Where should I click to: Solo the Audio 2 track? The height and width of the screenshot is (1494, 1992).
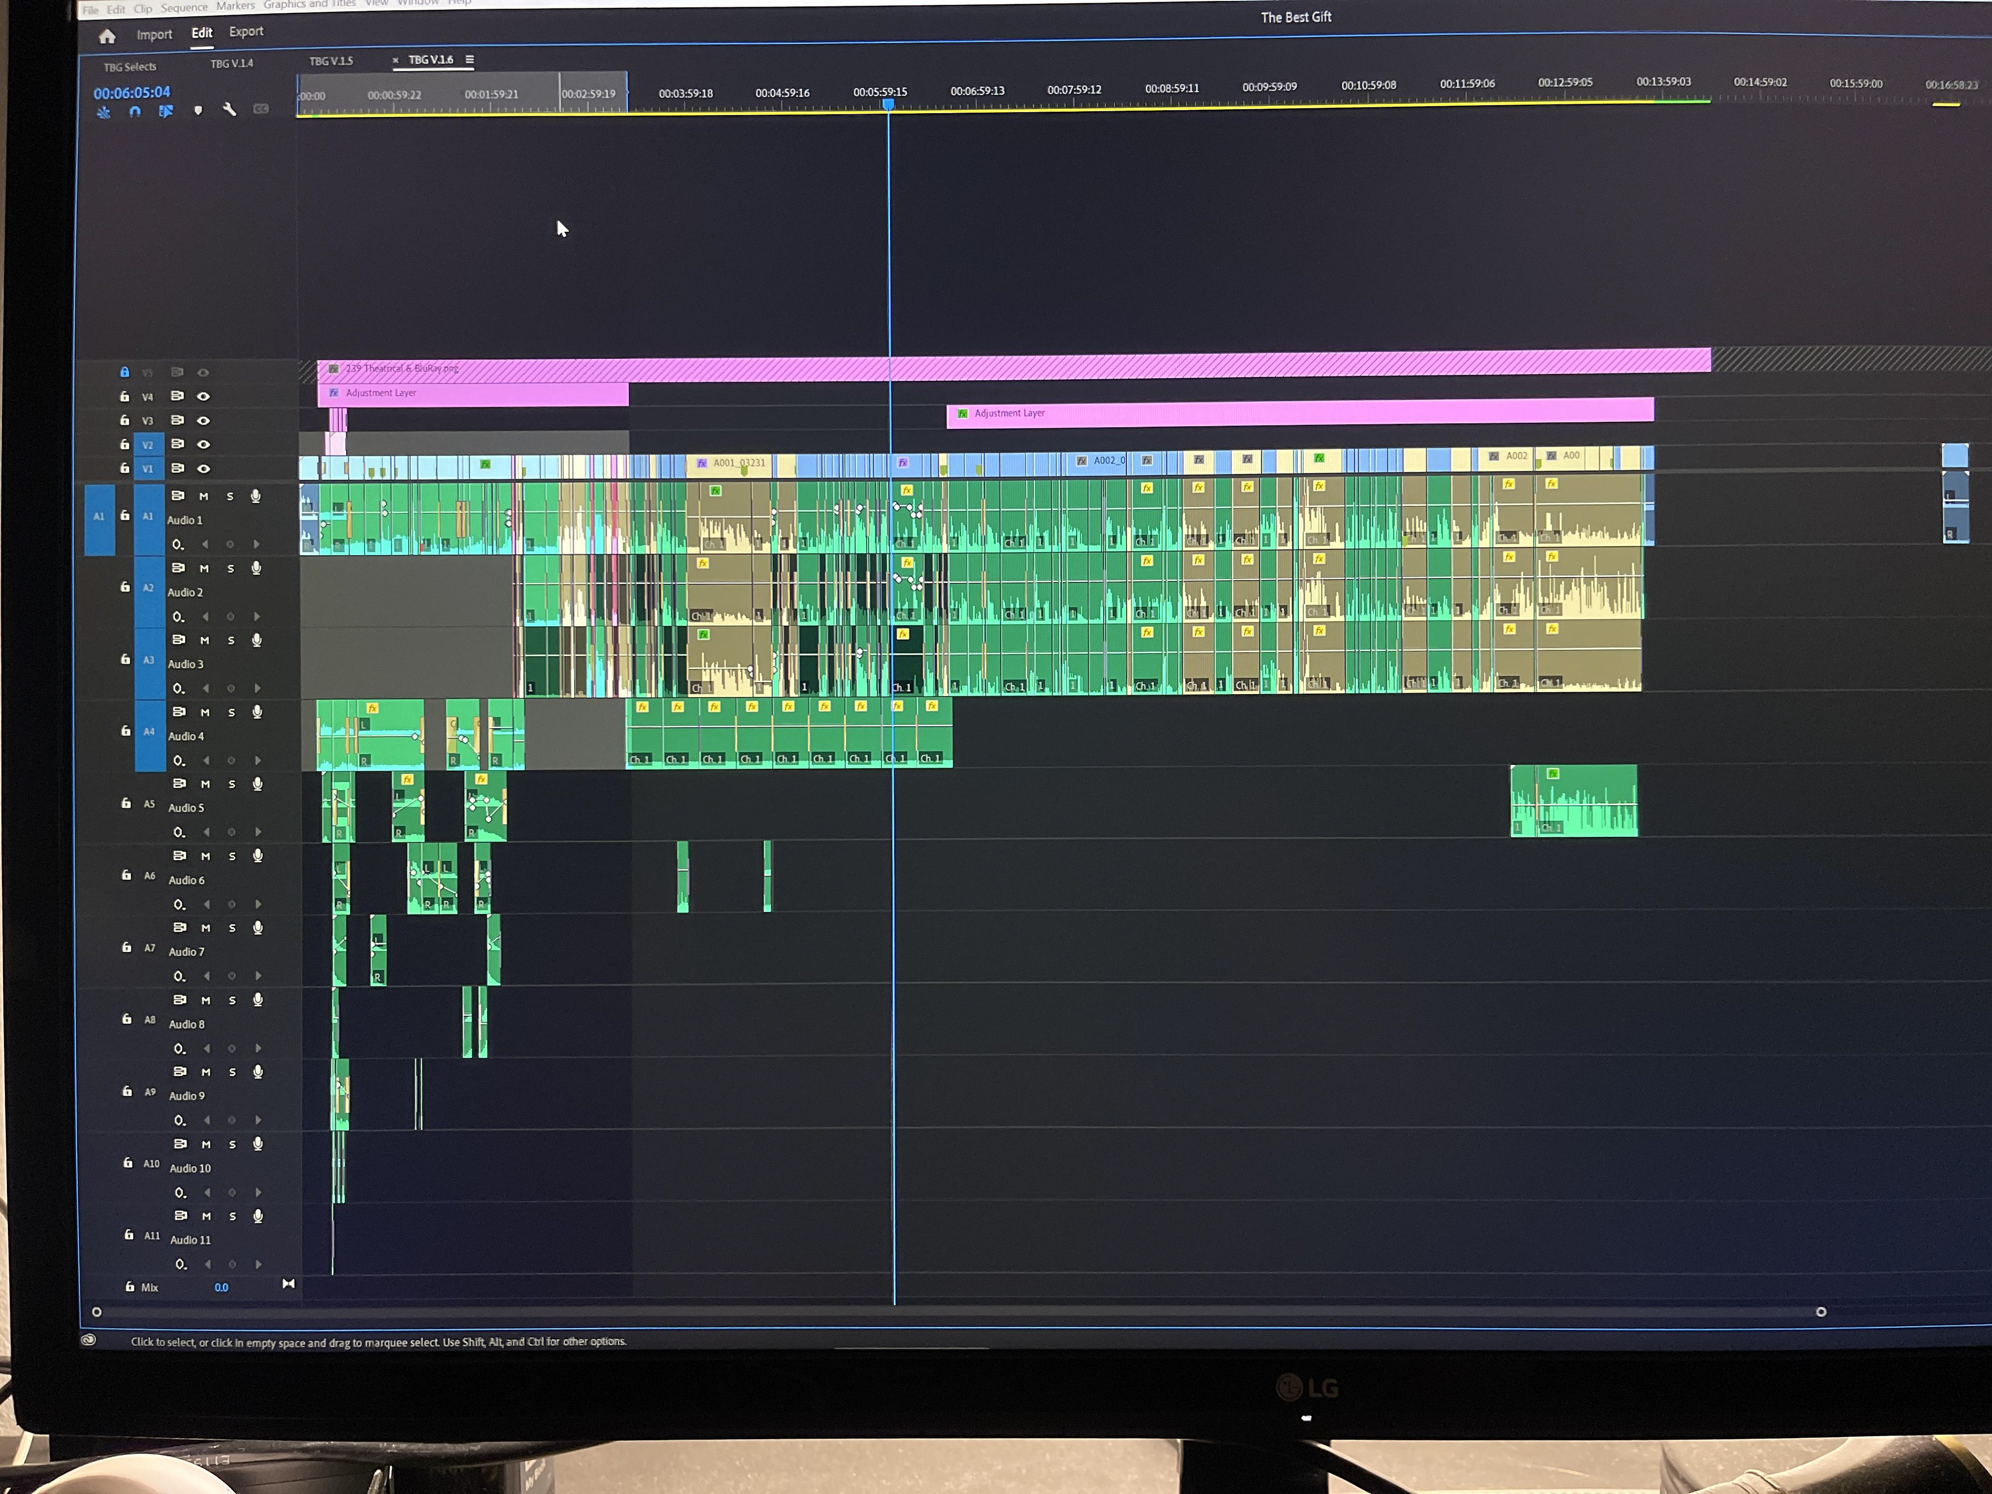tap(230, 568)
